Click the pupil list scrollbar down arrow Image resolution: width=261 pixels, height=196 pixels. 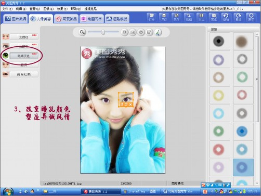(x=257, y=184)
